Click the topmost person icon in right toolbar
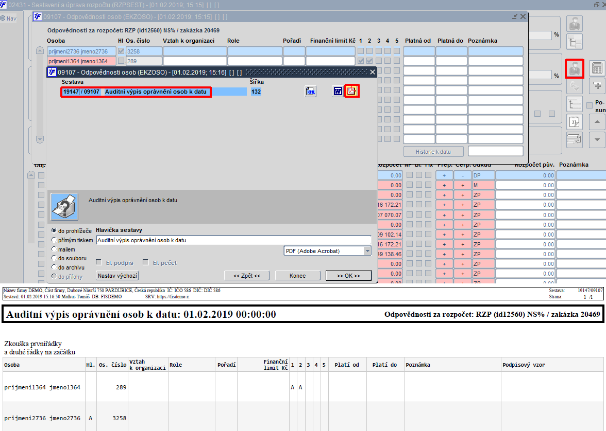Image resolution: width=606 pixels, height=431 pixels. click(x=574, y=24)
